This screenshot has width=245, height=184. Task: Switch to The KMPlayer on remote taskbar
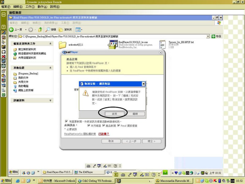coord(89,172)
